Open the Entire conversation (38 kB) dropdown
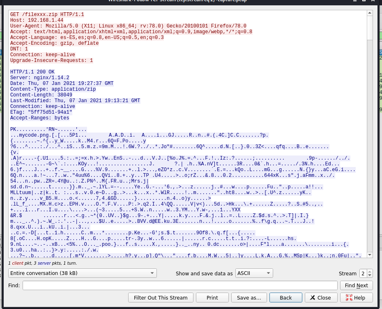Viewport: 382px width, 309px height. tap(82, 273)
